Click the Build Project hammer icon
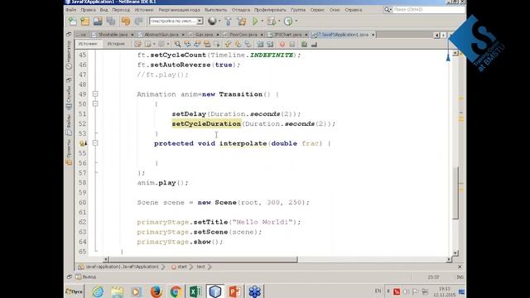Screen dimensions: 530x298 tap(229, 22)
